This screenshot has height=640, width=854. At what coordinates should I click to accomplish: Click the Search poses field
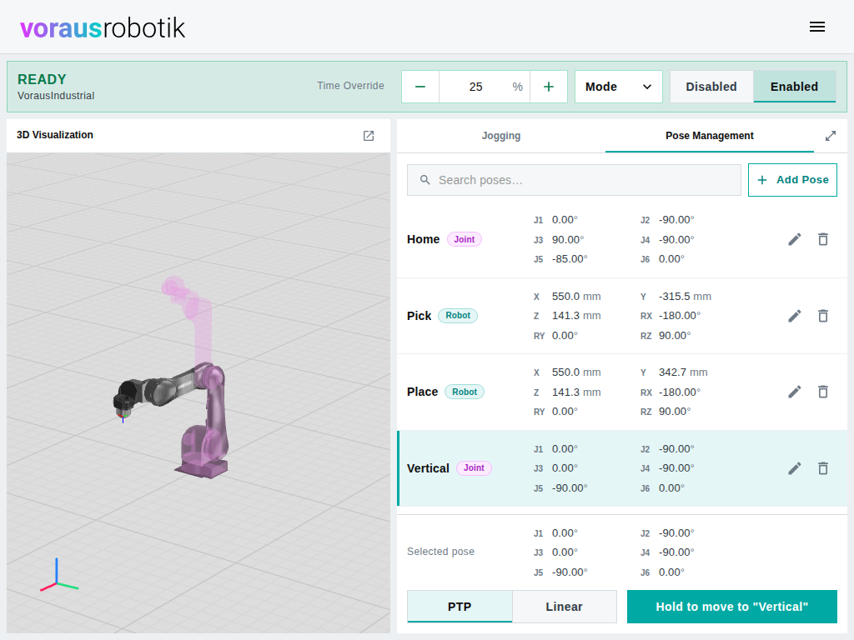[x=574, y=180]
